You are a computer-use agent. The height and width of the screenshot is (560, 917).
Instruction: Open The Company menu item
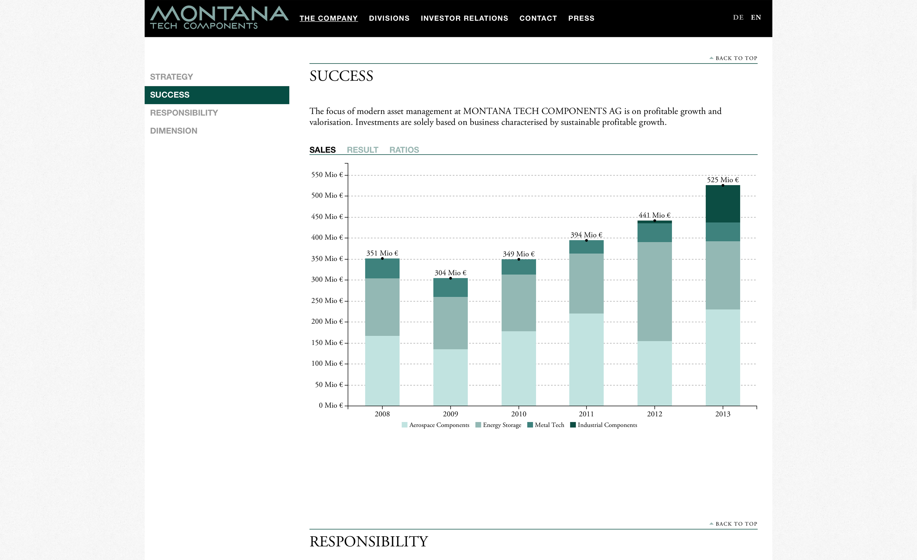[328, 18]
